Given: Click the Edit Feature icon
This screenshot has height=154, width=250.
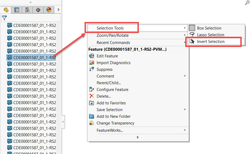Looking at the screenshot, I should [x=92, y=56].
